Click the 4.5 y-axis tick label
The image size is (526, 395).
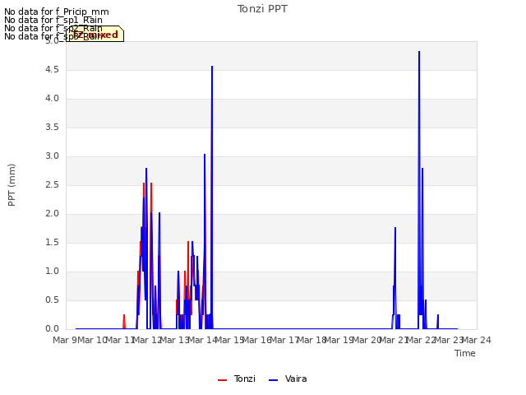[x=52, y=69]
